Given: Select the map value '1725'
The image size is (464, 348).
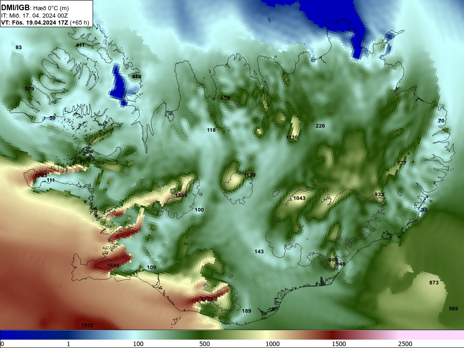Looking at the screenshot, I should (207, 299).
